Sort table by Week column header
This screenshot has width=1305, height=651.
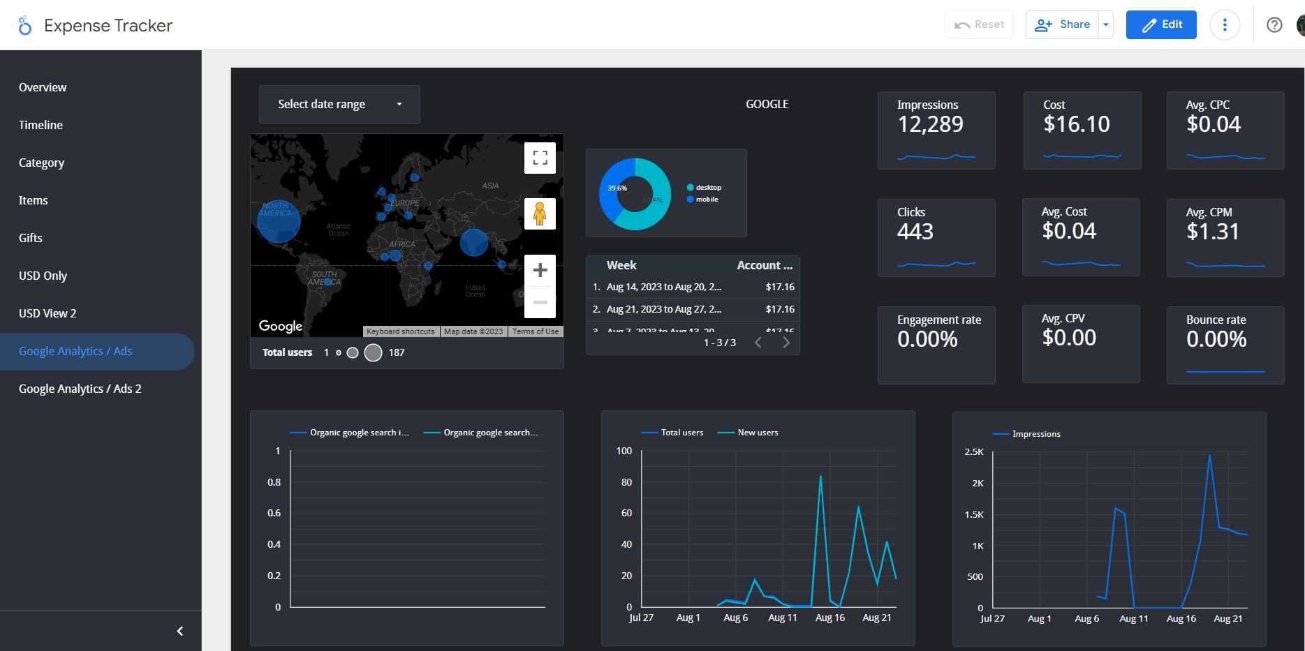point(621,265)
